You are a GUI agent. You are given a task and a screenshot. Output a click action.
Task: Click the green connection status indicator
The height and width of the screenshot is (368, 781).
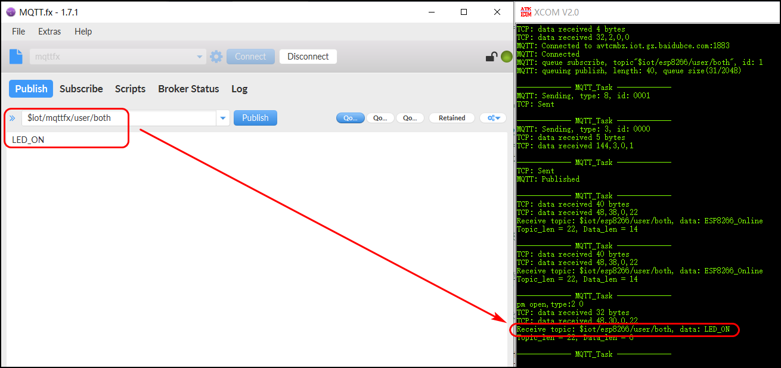[506, 57]
